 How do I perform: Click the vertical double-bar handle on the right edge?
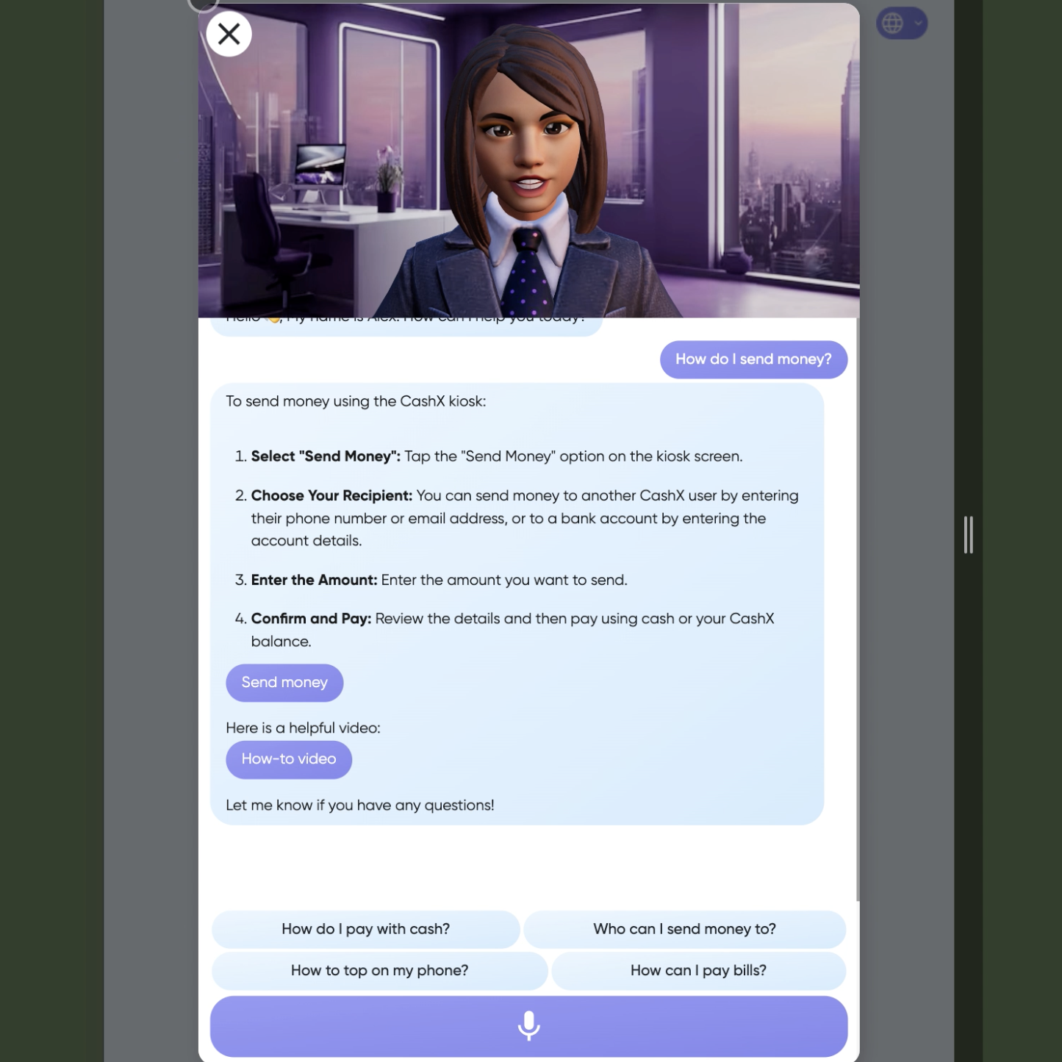tap(968, 534)
